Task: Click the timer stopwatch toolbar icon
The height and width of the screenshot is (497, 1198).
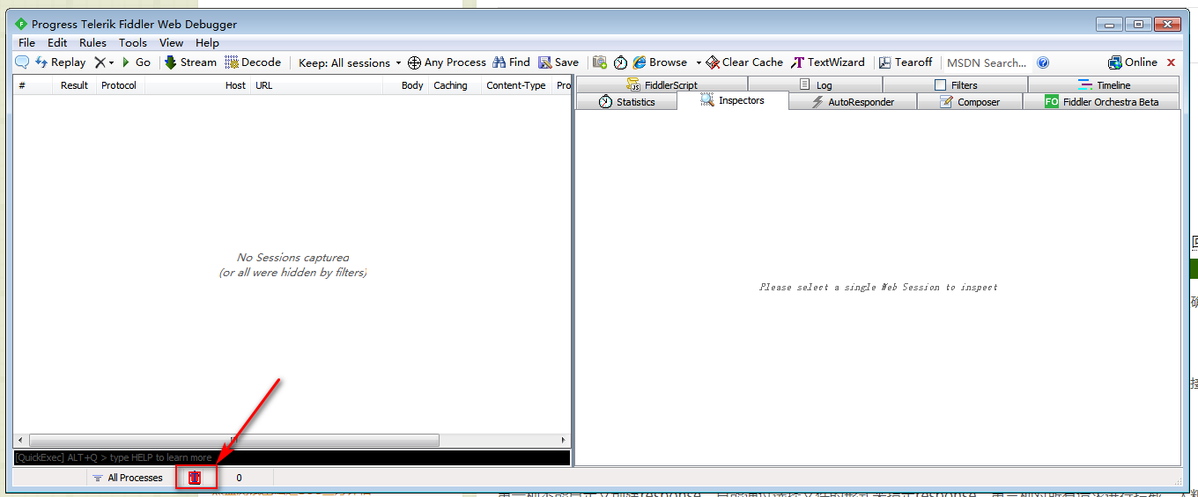Action: pyautogui.click(x=621, y=62)
